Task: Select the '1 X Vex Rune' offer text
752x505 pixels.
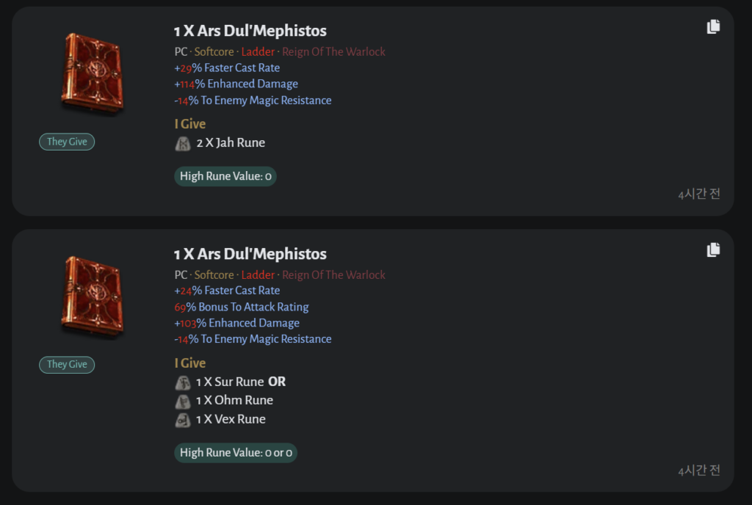Action: coord(231,420)
